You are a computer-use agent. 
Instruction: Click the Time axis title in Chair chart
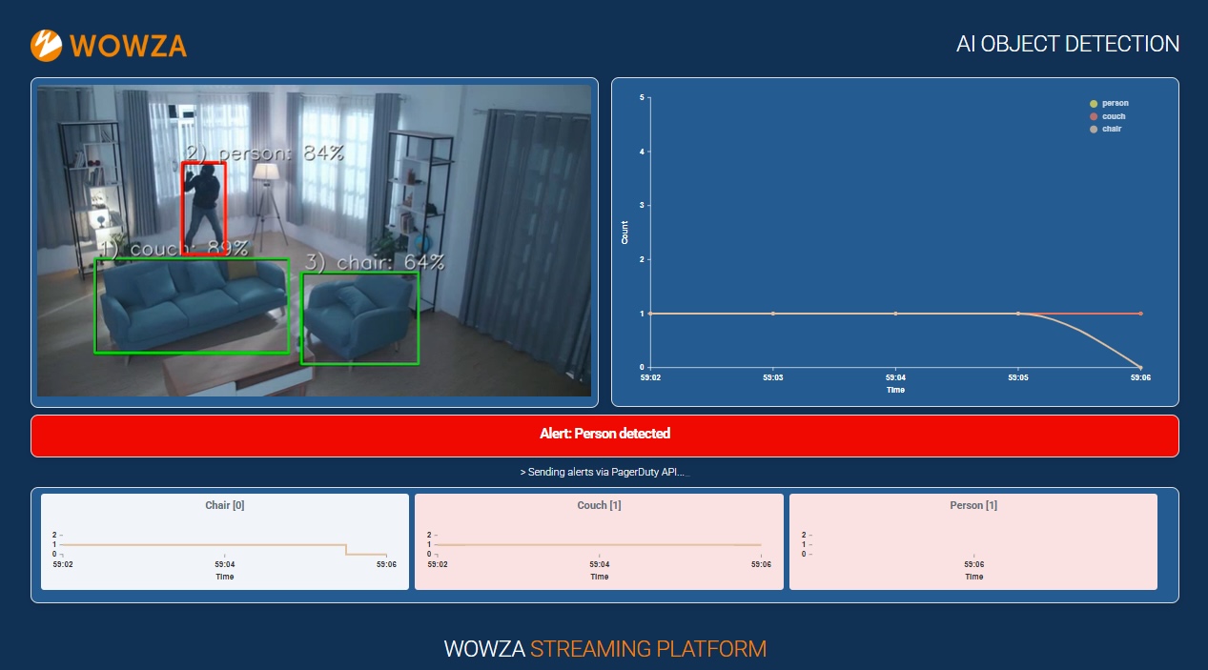pos(225,577)
